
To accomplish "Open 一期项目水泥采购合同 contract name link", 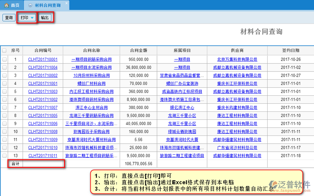I will (91, 68).
